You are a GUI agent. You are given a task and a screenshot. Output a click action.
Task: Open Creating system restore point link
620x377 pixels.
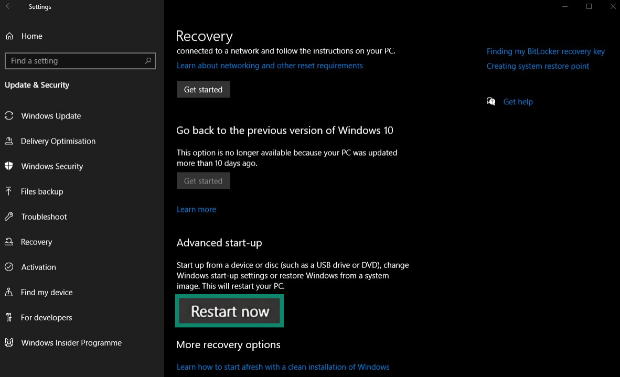538,66
